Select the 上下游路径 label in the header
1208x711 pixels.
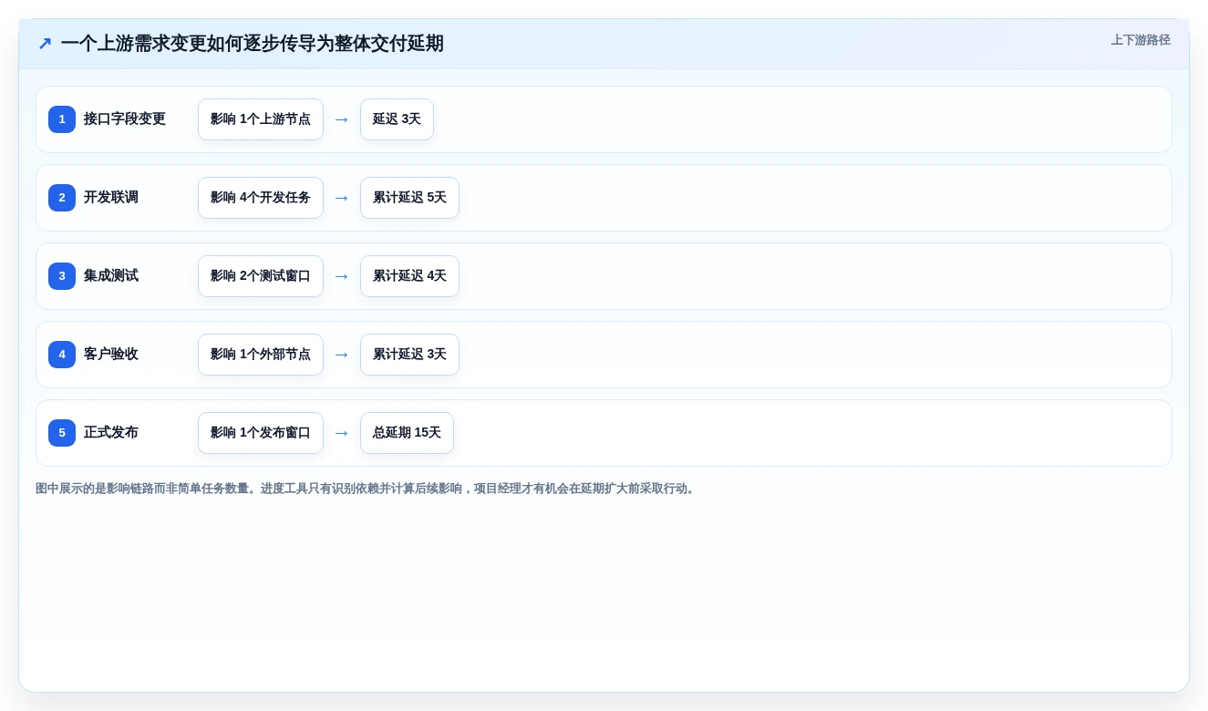click(1141, 40)
